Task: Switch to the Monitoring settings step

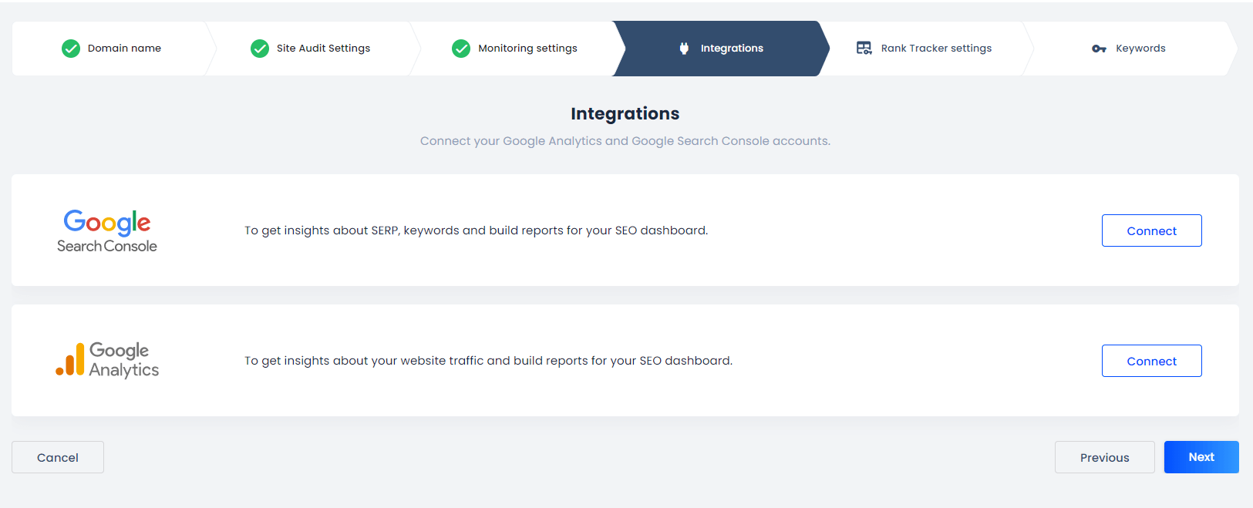Action: (527, 49)
